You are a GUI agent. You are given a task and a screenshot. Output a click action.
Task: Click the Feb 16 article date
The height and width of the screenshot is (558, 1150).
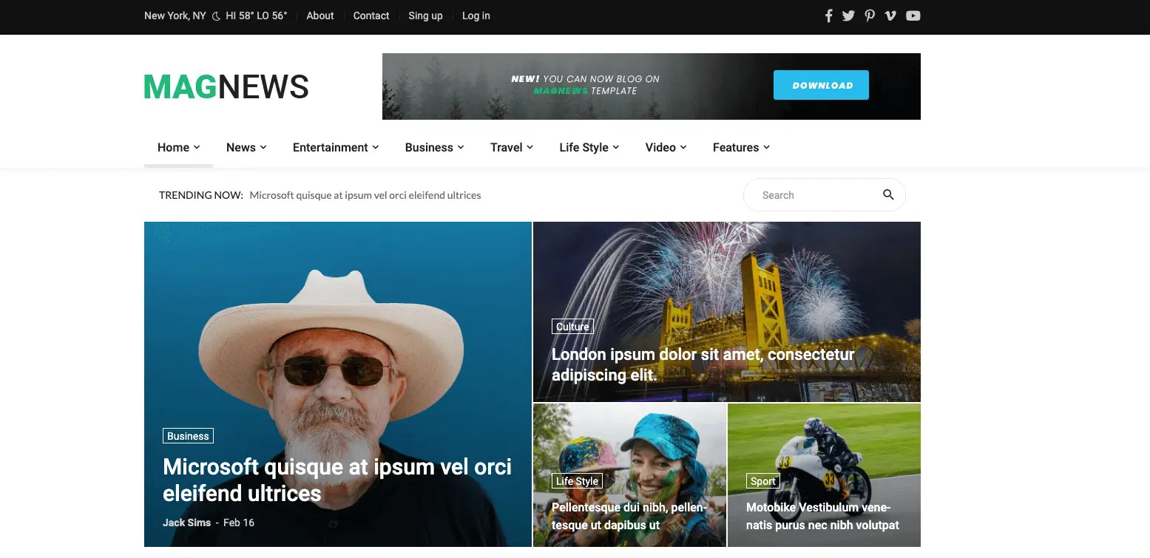239,523
